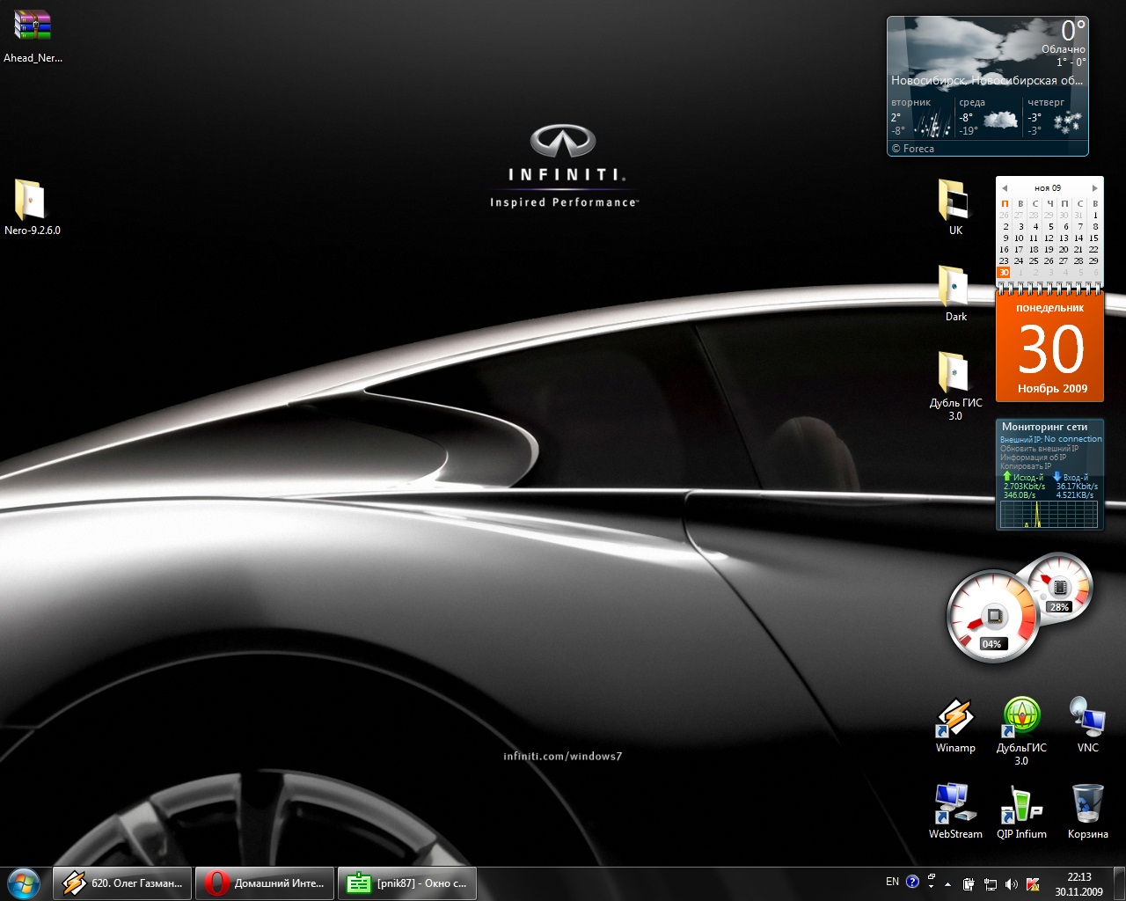Click the CPU usage gauge showing 04%
1126x901 pixels.
point(992,616)
